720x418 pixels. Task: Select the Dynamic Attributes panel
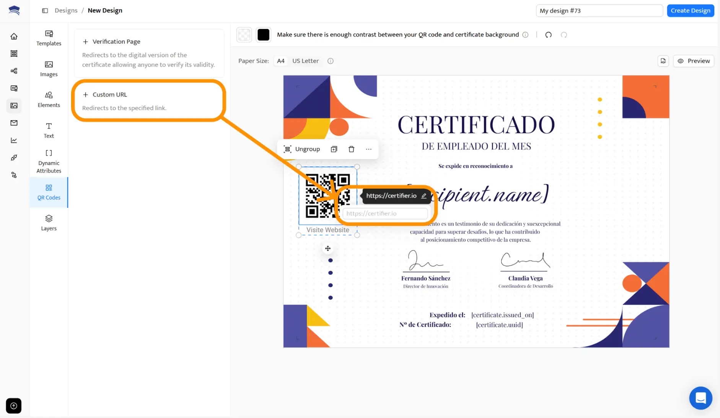coord(49,160)
